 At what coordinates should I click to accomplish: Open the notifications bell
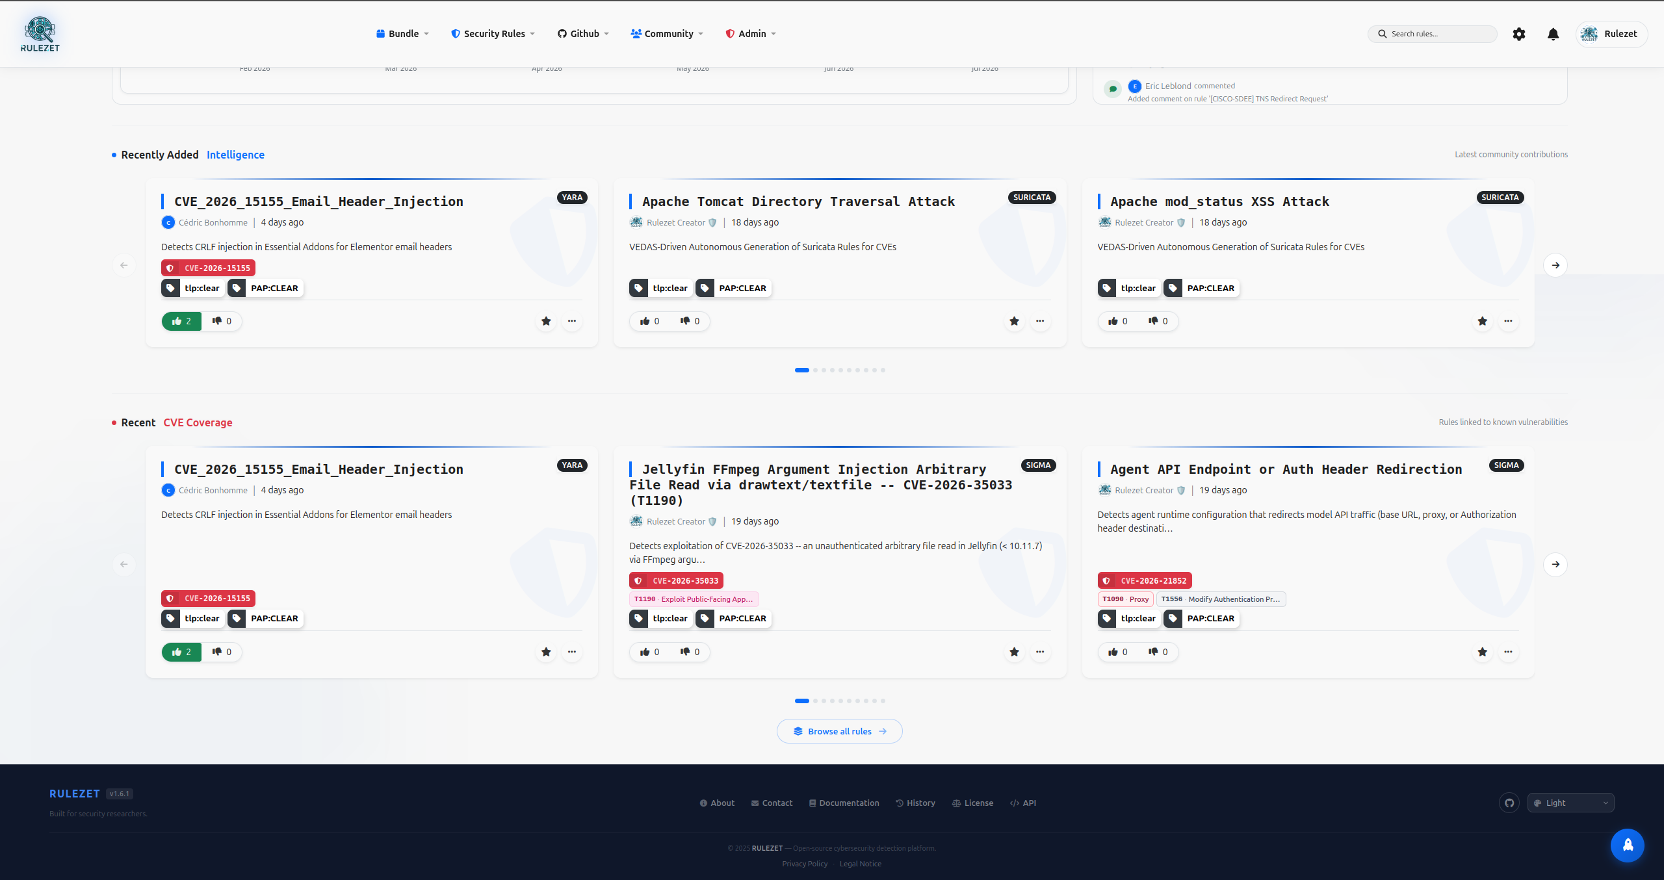pyautogui.click(x=1553, y=34)
